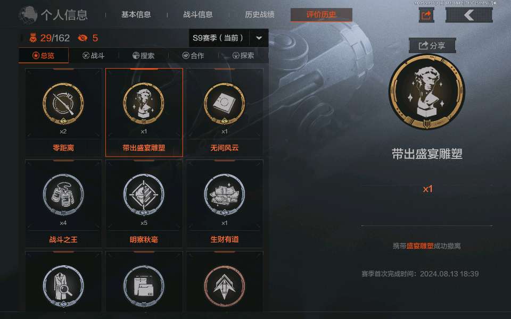Image resolution: width=511 pixels, height=319 pixels.
Task: Switch to the 战斗信息 tab
Action: click(198, 14)
